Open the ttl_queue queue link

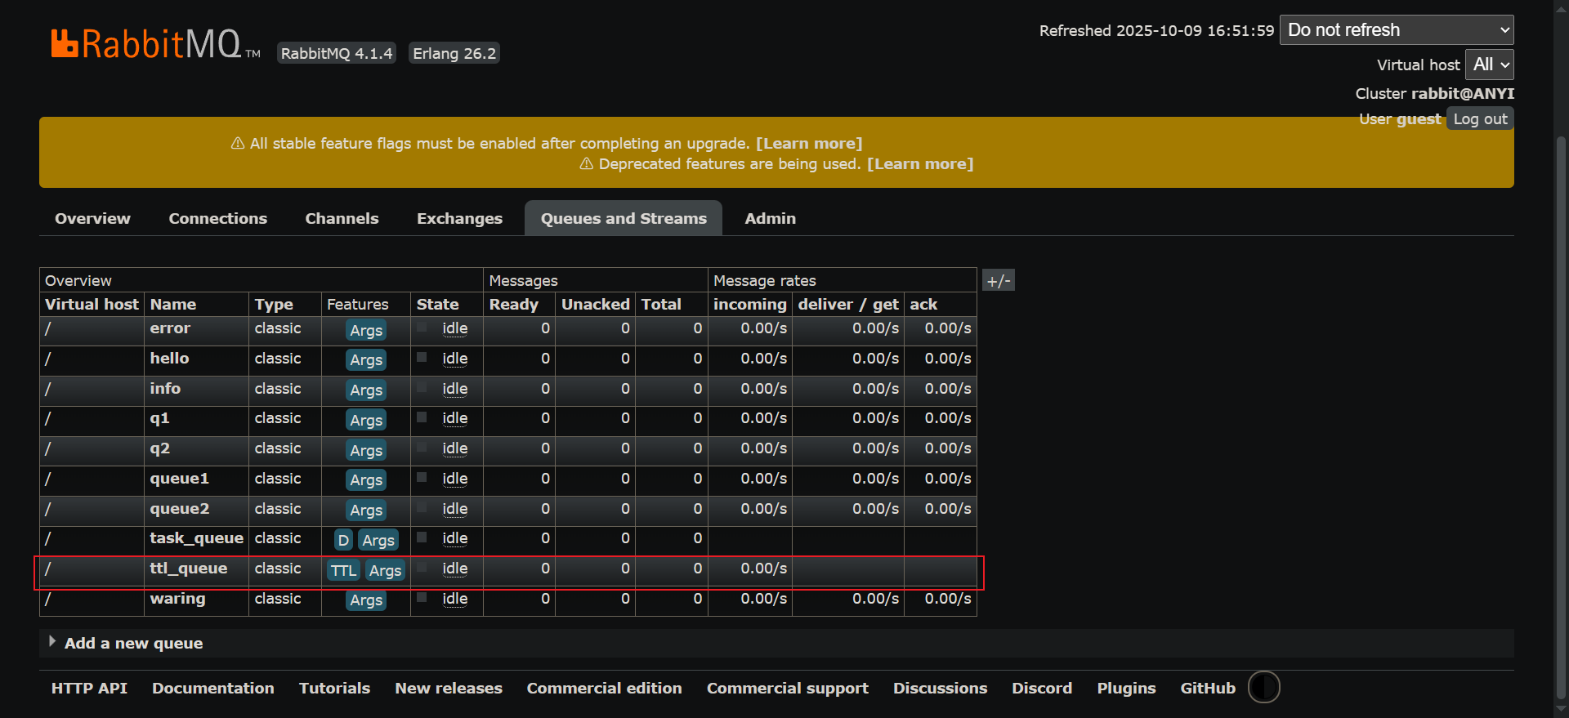(x=188, y=569)
